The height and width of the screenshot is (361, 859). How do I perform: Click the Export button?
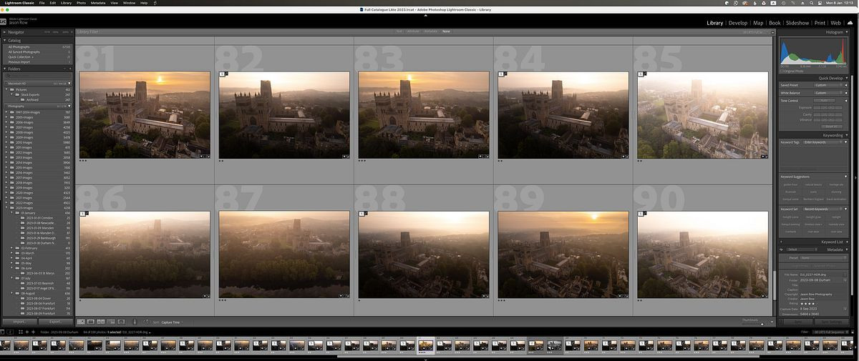[x=54, y=322]
